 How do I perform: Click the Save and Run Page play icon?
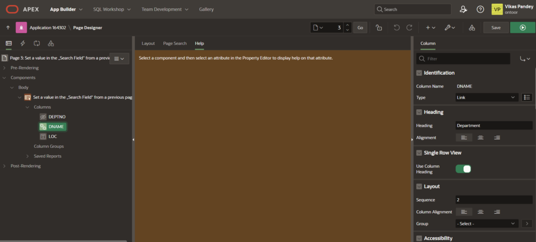pyautogui.click(x=522, y=28)
